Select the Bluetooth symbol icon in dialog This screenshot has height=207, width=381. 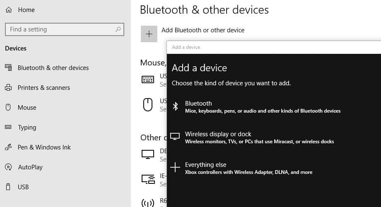pos(175,106)
